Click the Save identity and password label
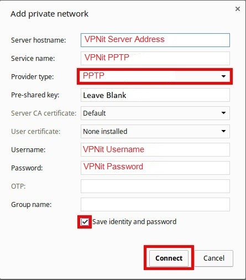The width and height of the screenshot is (246, 280). (x=134, y=222)
